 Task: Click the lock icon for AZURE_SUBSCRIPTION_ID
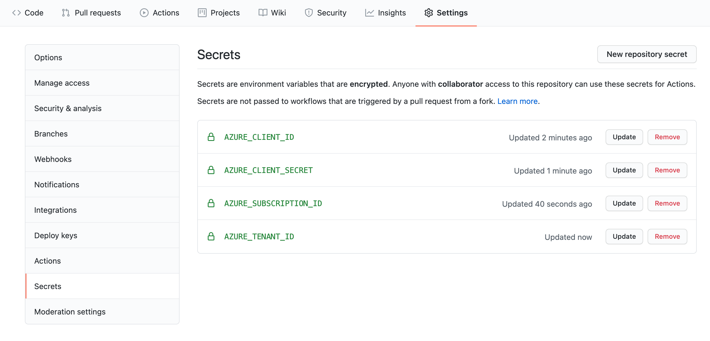(x=211, y=203)
